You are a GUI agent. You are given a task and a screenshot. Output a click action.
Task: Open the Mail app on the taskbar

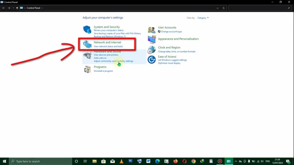pos(113,161)
